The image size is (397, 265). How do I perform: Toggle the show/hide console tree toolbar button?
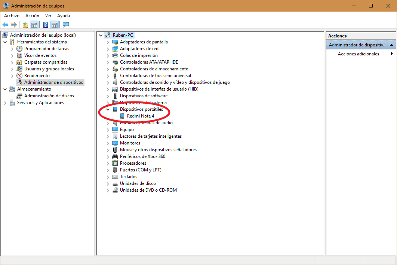coord(34,25)
